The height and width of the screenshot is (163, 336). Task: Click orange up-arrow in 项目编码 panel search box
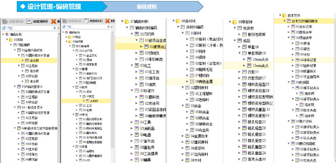click(x=58, y=28)
